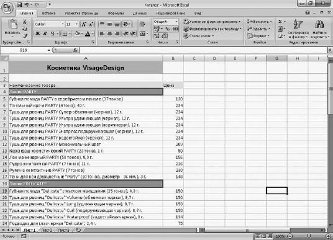The width and height of the screenshot is (333, 240).
Task: Click Merge and Center cells icon
Action: 142,33
